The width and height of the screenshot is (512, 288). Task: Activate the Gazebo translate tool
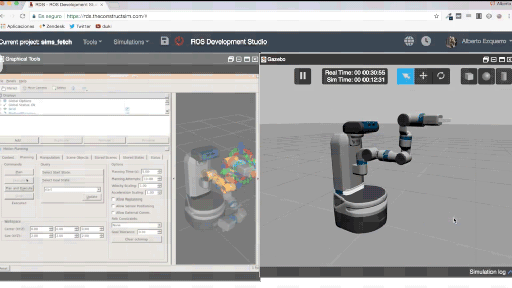point(423,76)
